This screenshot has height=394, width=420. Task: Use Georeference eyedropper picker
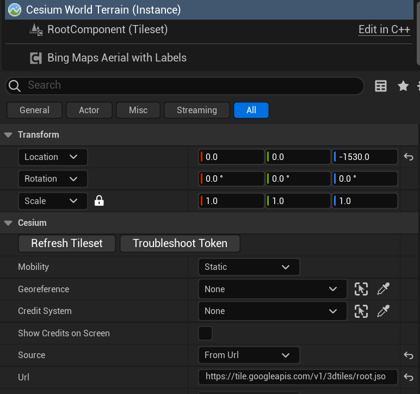[x=384, y=289]
